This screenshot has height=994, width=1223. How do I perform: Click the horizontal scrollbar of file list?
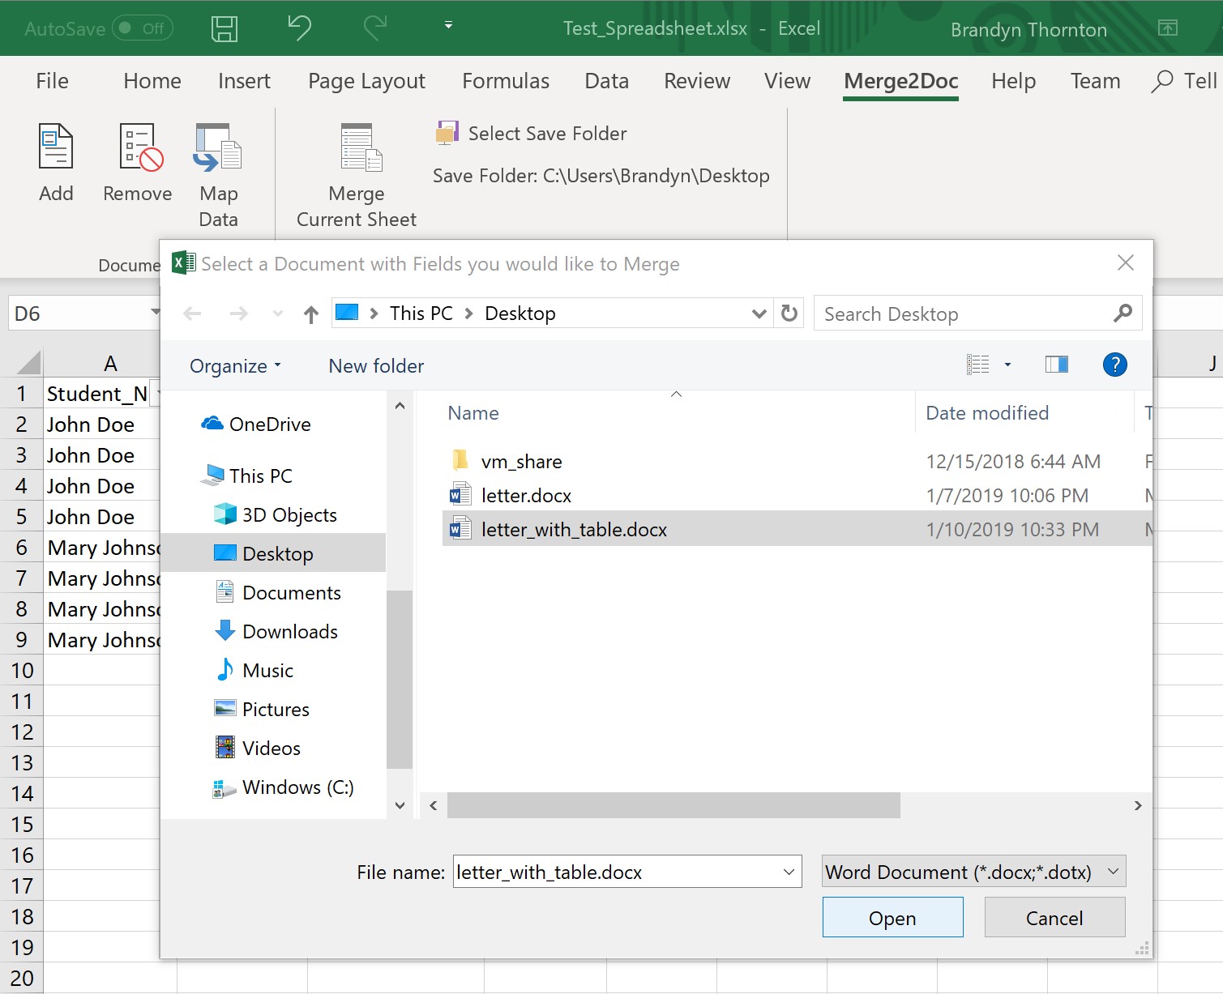click(674, 805)
